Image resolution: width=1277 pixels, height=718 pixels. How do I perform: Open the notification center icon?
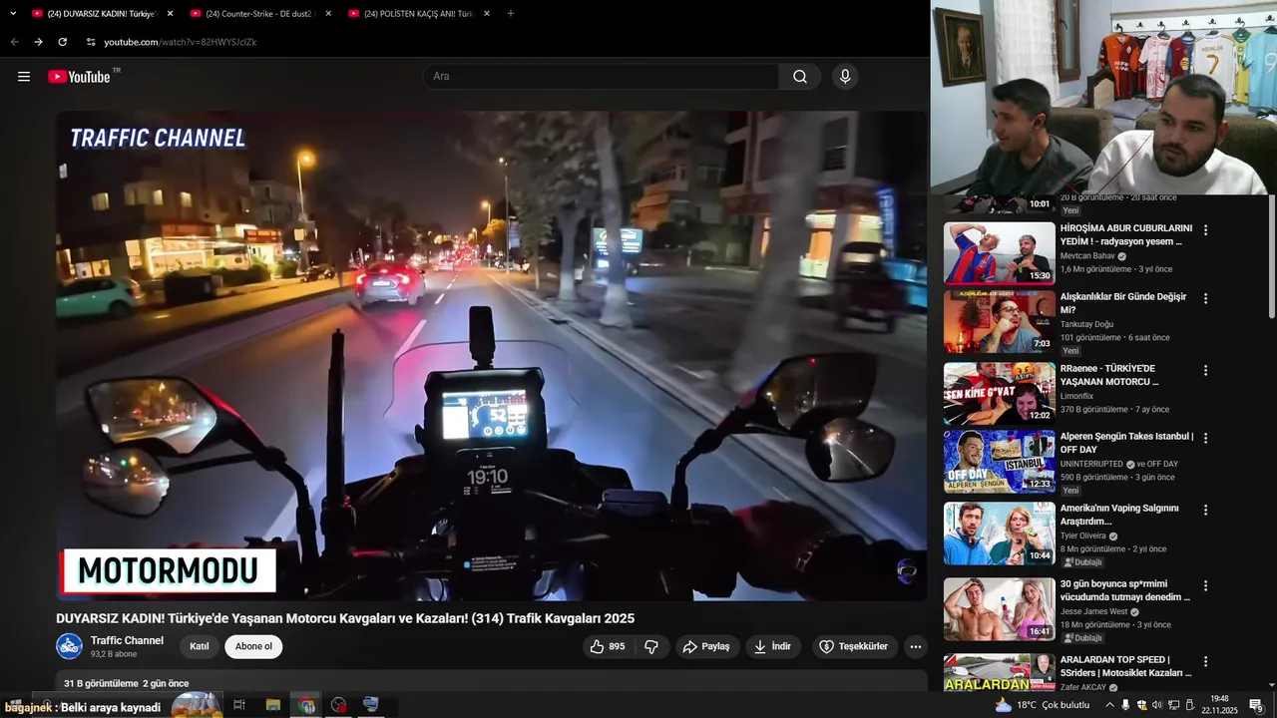pos(1256,705)
